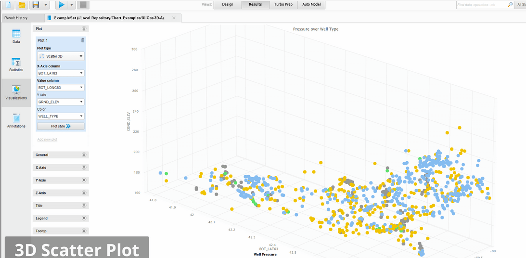Switch to the Design view
The height and width of the screenshot is (258, 526).
click(228, 5)
